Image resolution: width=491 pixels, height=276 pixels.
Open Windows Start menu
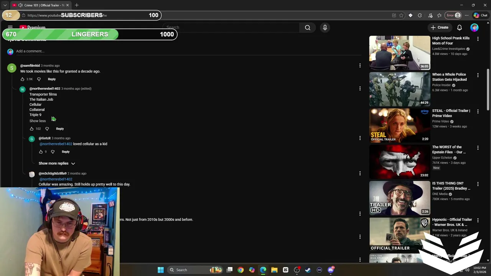[x=161, y=270]
